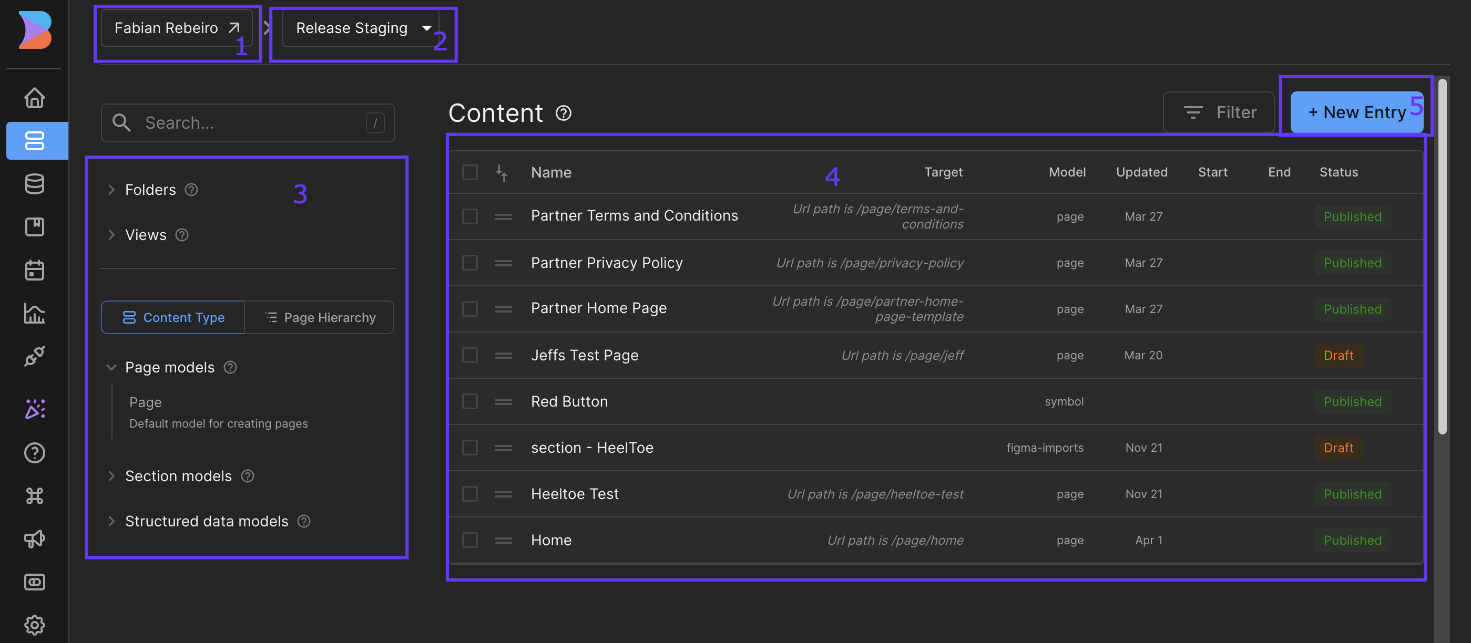
Task: Check the Red Button row checkbox
Action: (470, 401)
